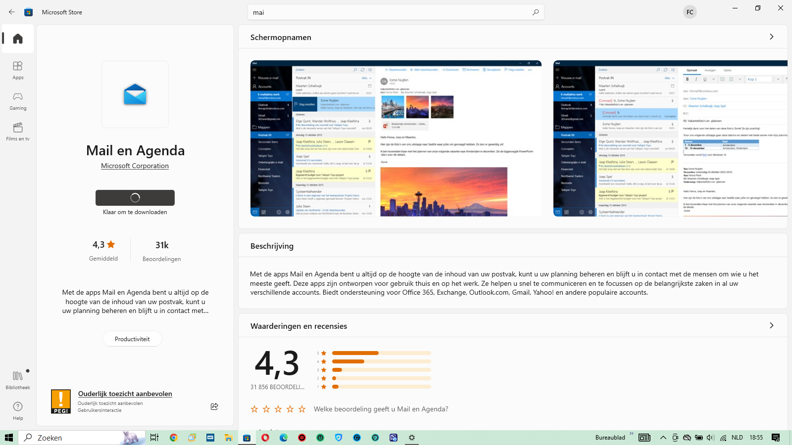Click 'Welke beoordeling geeft u Mail en Agenda?' text
Viewport: 792px width, 445px height.
click(381, 409)
